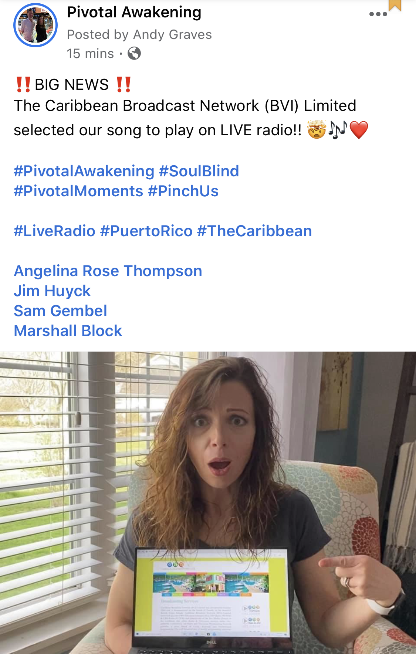Visit Jim Huyck's tagged profile
The height and width of the screenshot is (654, 416).
click(x=52, y=291)
